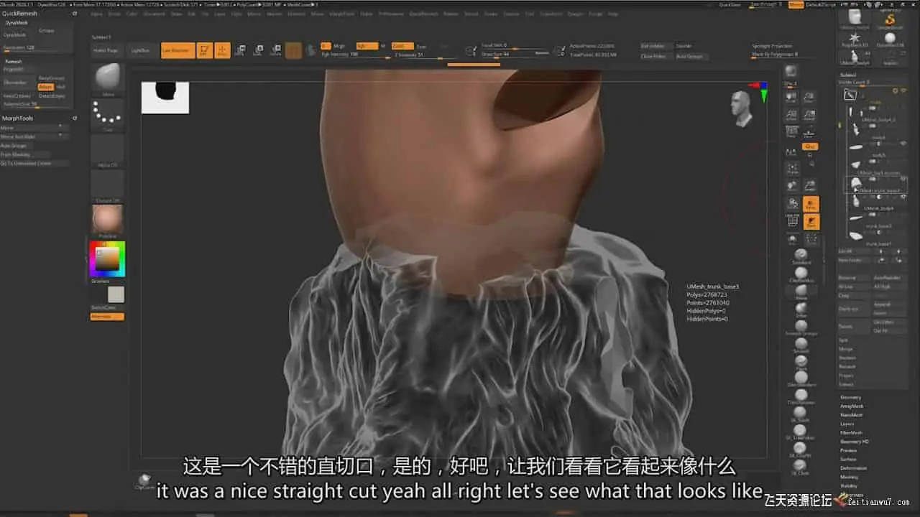Screen dimensions: 920x517
Task: Expand the NanoMesh section
Action: pyautogui.click(x=852, y=415)
